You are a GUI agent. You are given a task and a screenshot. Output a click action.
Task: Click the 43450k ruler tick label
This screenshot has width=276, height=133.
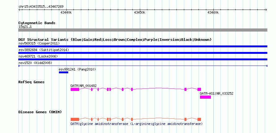(x=140, y=12)
